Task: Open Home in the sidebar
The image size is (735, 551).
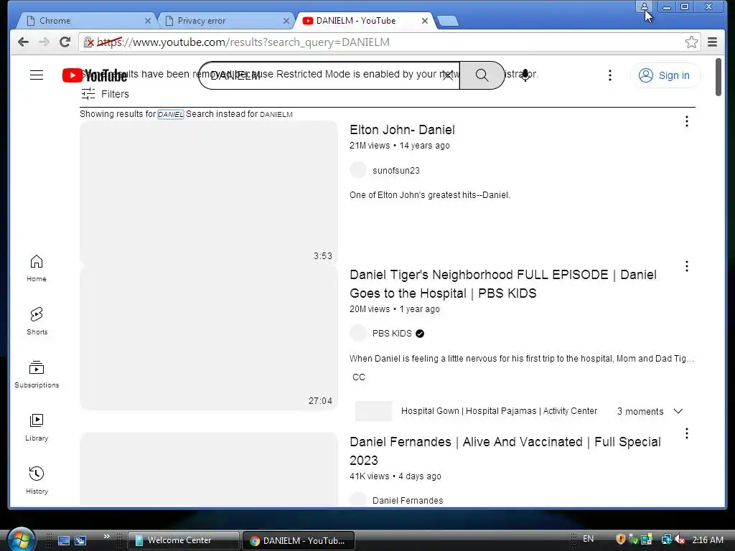Action: pos(37,268)
